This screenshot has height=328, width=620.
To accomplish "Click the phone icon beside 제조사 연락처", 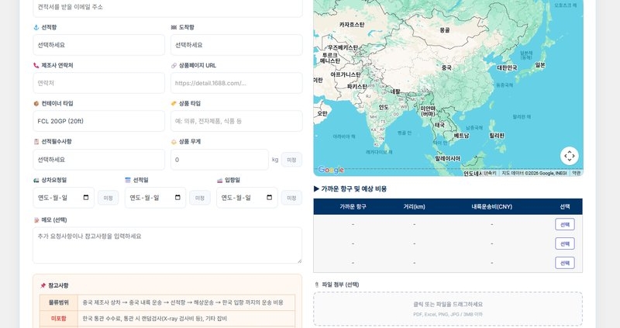I will point(36,65).
